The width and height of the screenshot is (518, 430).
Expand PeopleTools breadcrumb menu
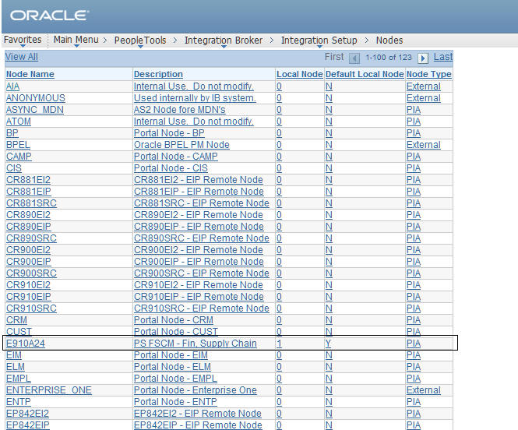140,41
